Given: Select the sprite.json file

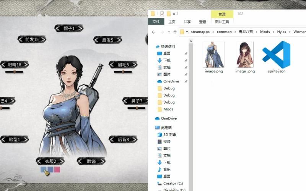Looking at the screenshot, I should coord(277,57).
